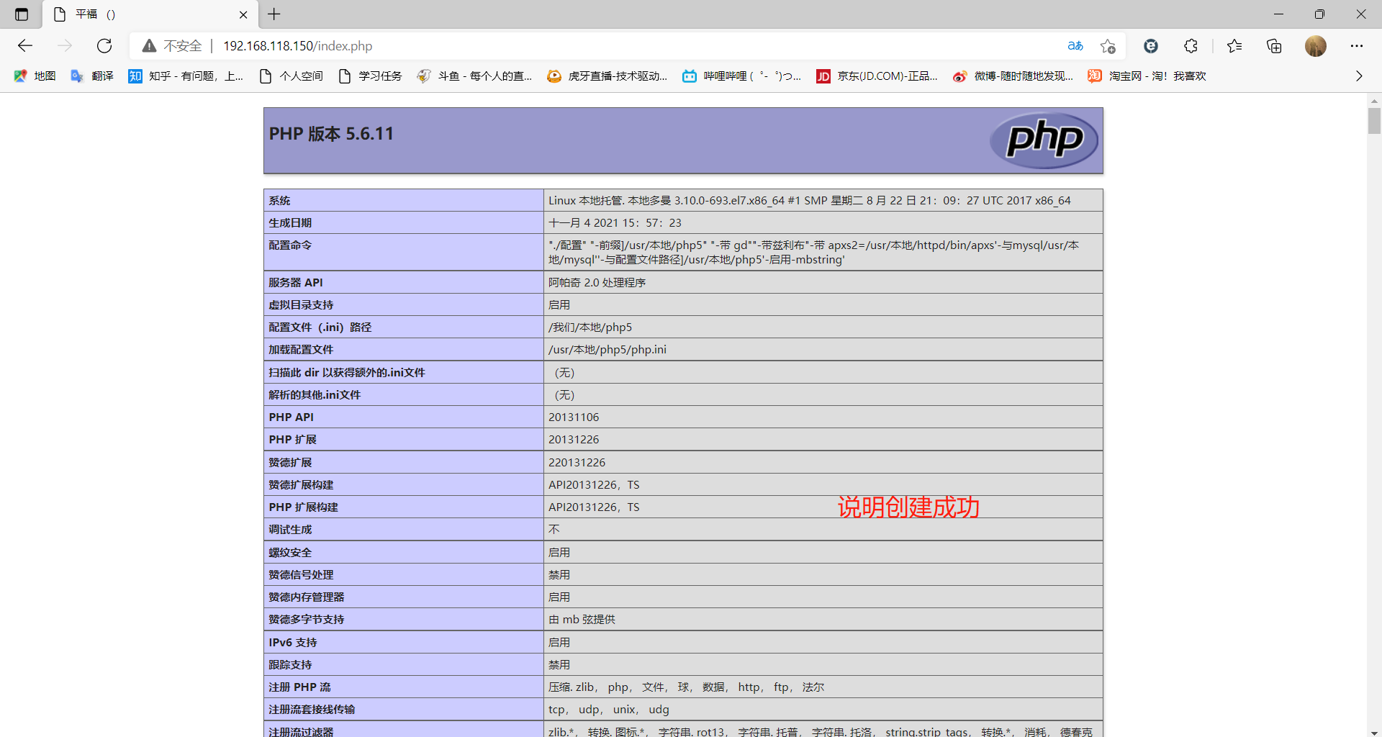Click the not-secure warning icon
The image size is (1382, 737).
click(149, 46)
